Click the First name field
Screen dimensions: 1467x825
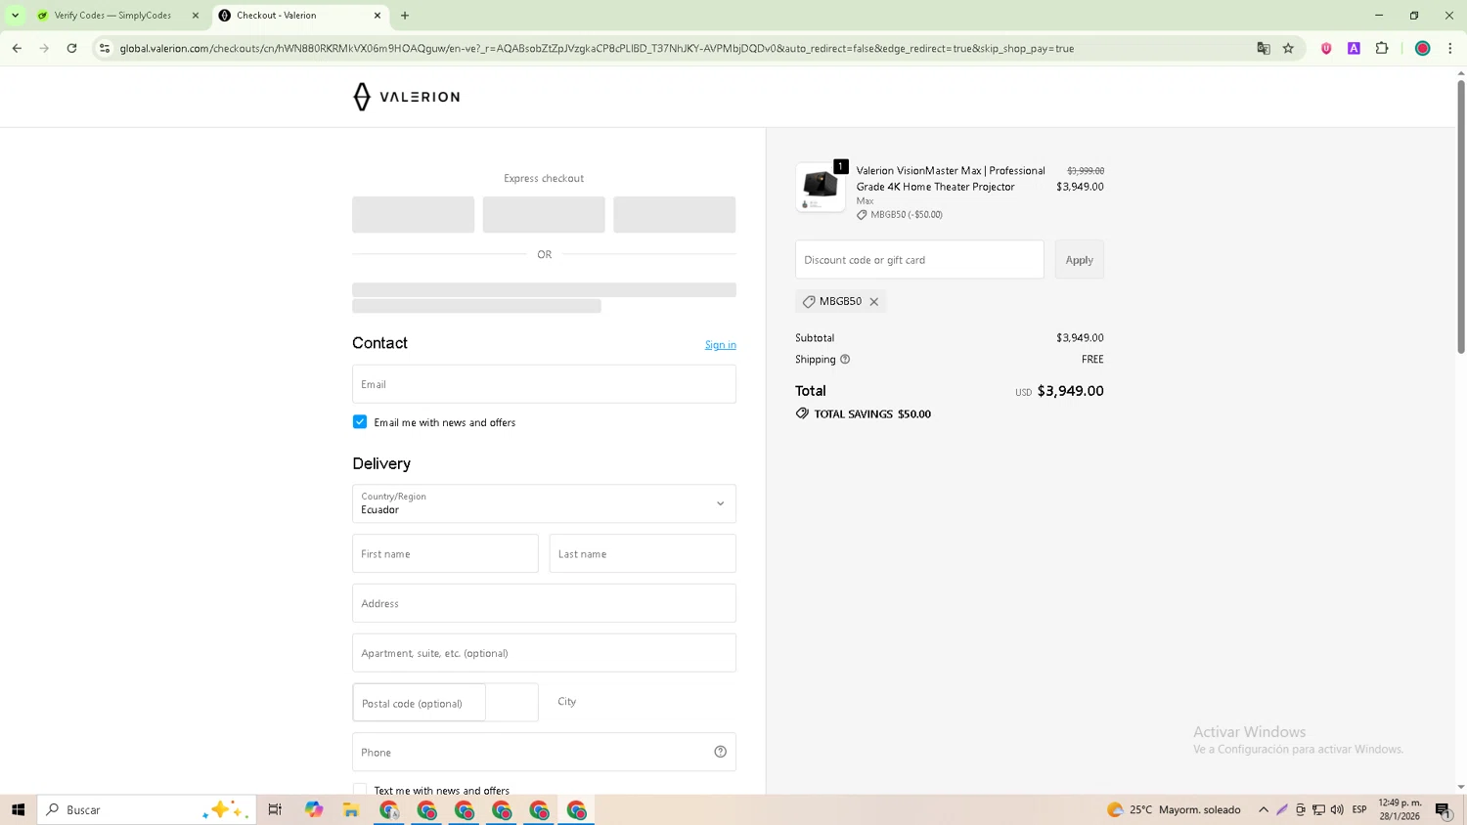tap(445, 553)
